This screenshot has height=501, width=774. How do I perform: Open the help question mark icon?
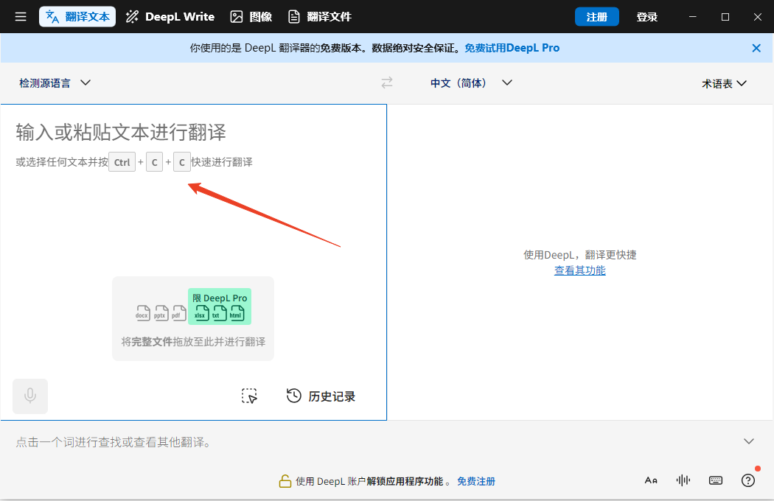click(x=748, y=480)
